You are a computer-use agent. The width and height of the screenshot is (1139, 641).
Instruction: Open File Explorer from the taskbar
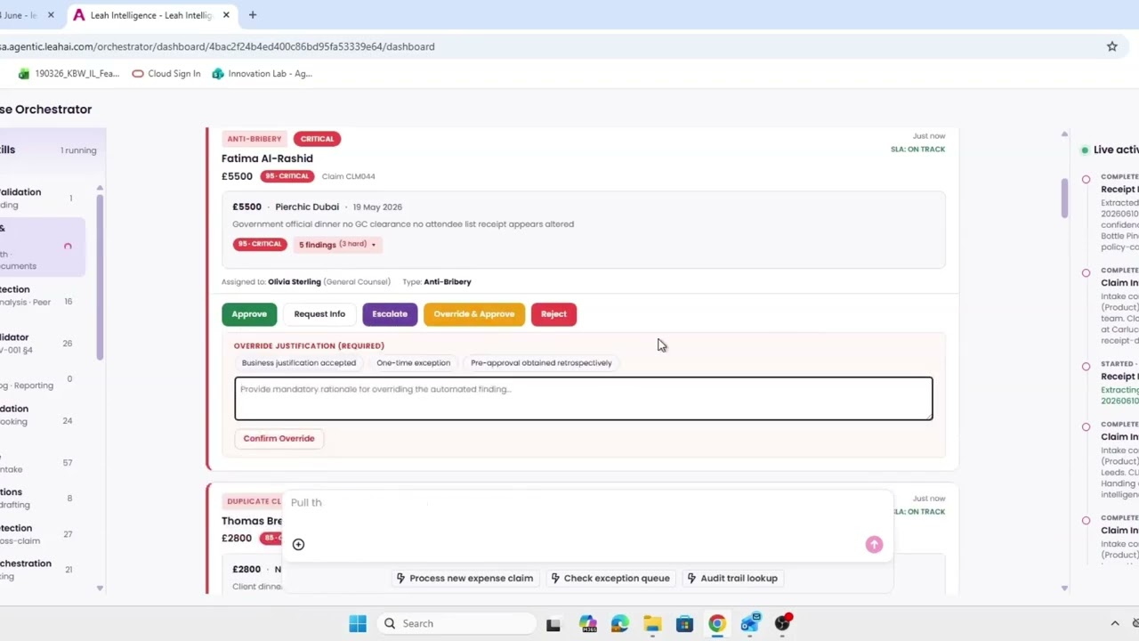(x=652, y=623)
